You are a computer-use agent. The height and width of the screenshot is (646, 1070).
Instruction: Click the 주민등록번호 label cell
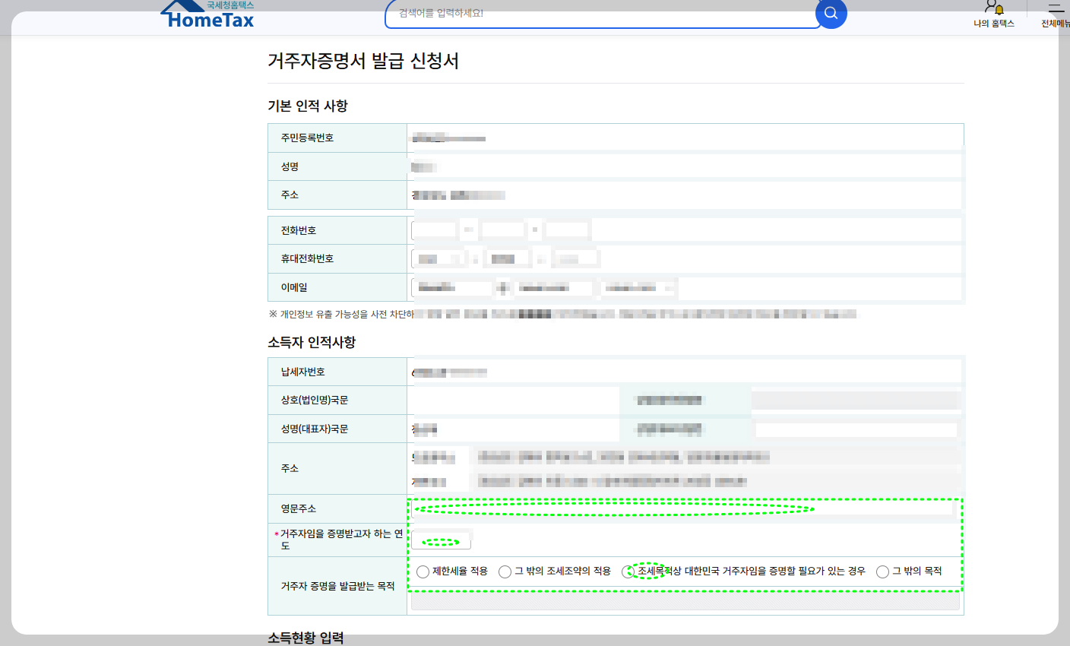[337, 138]
